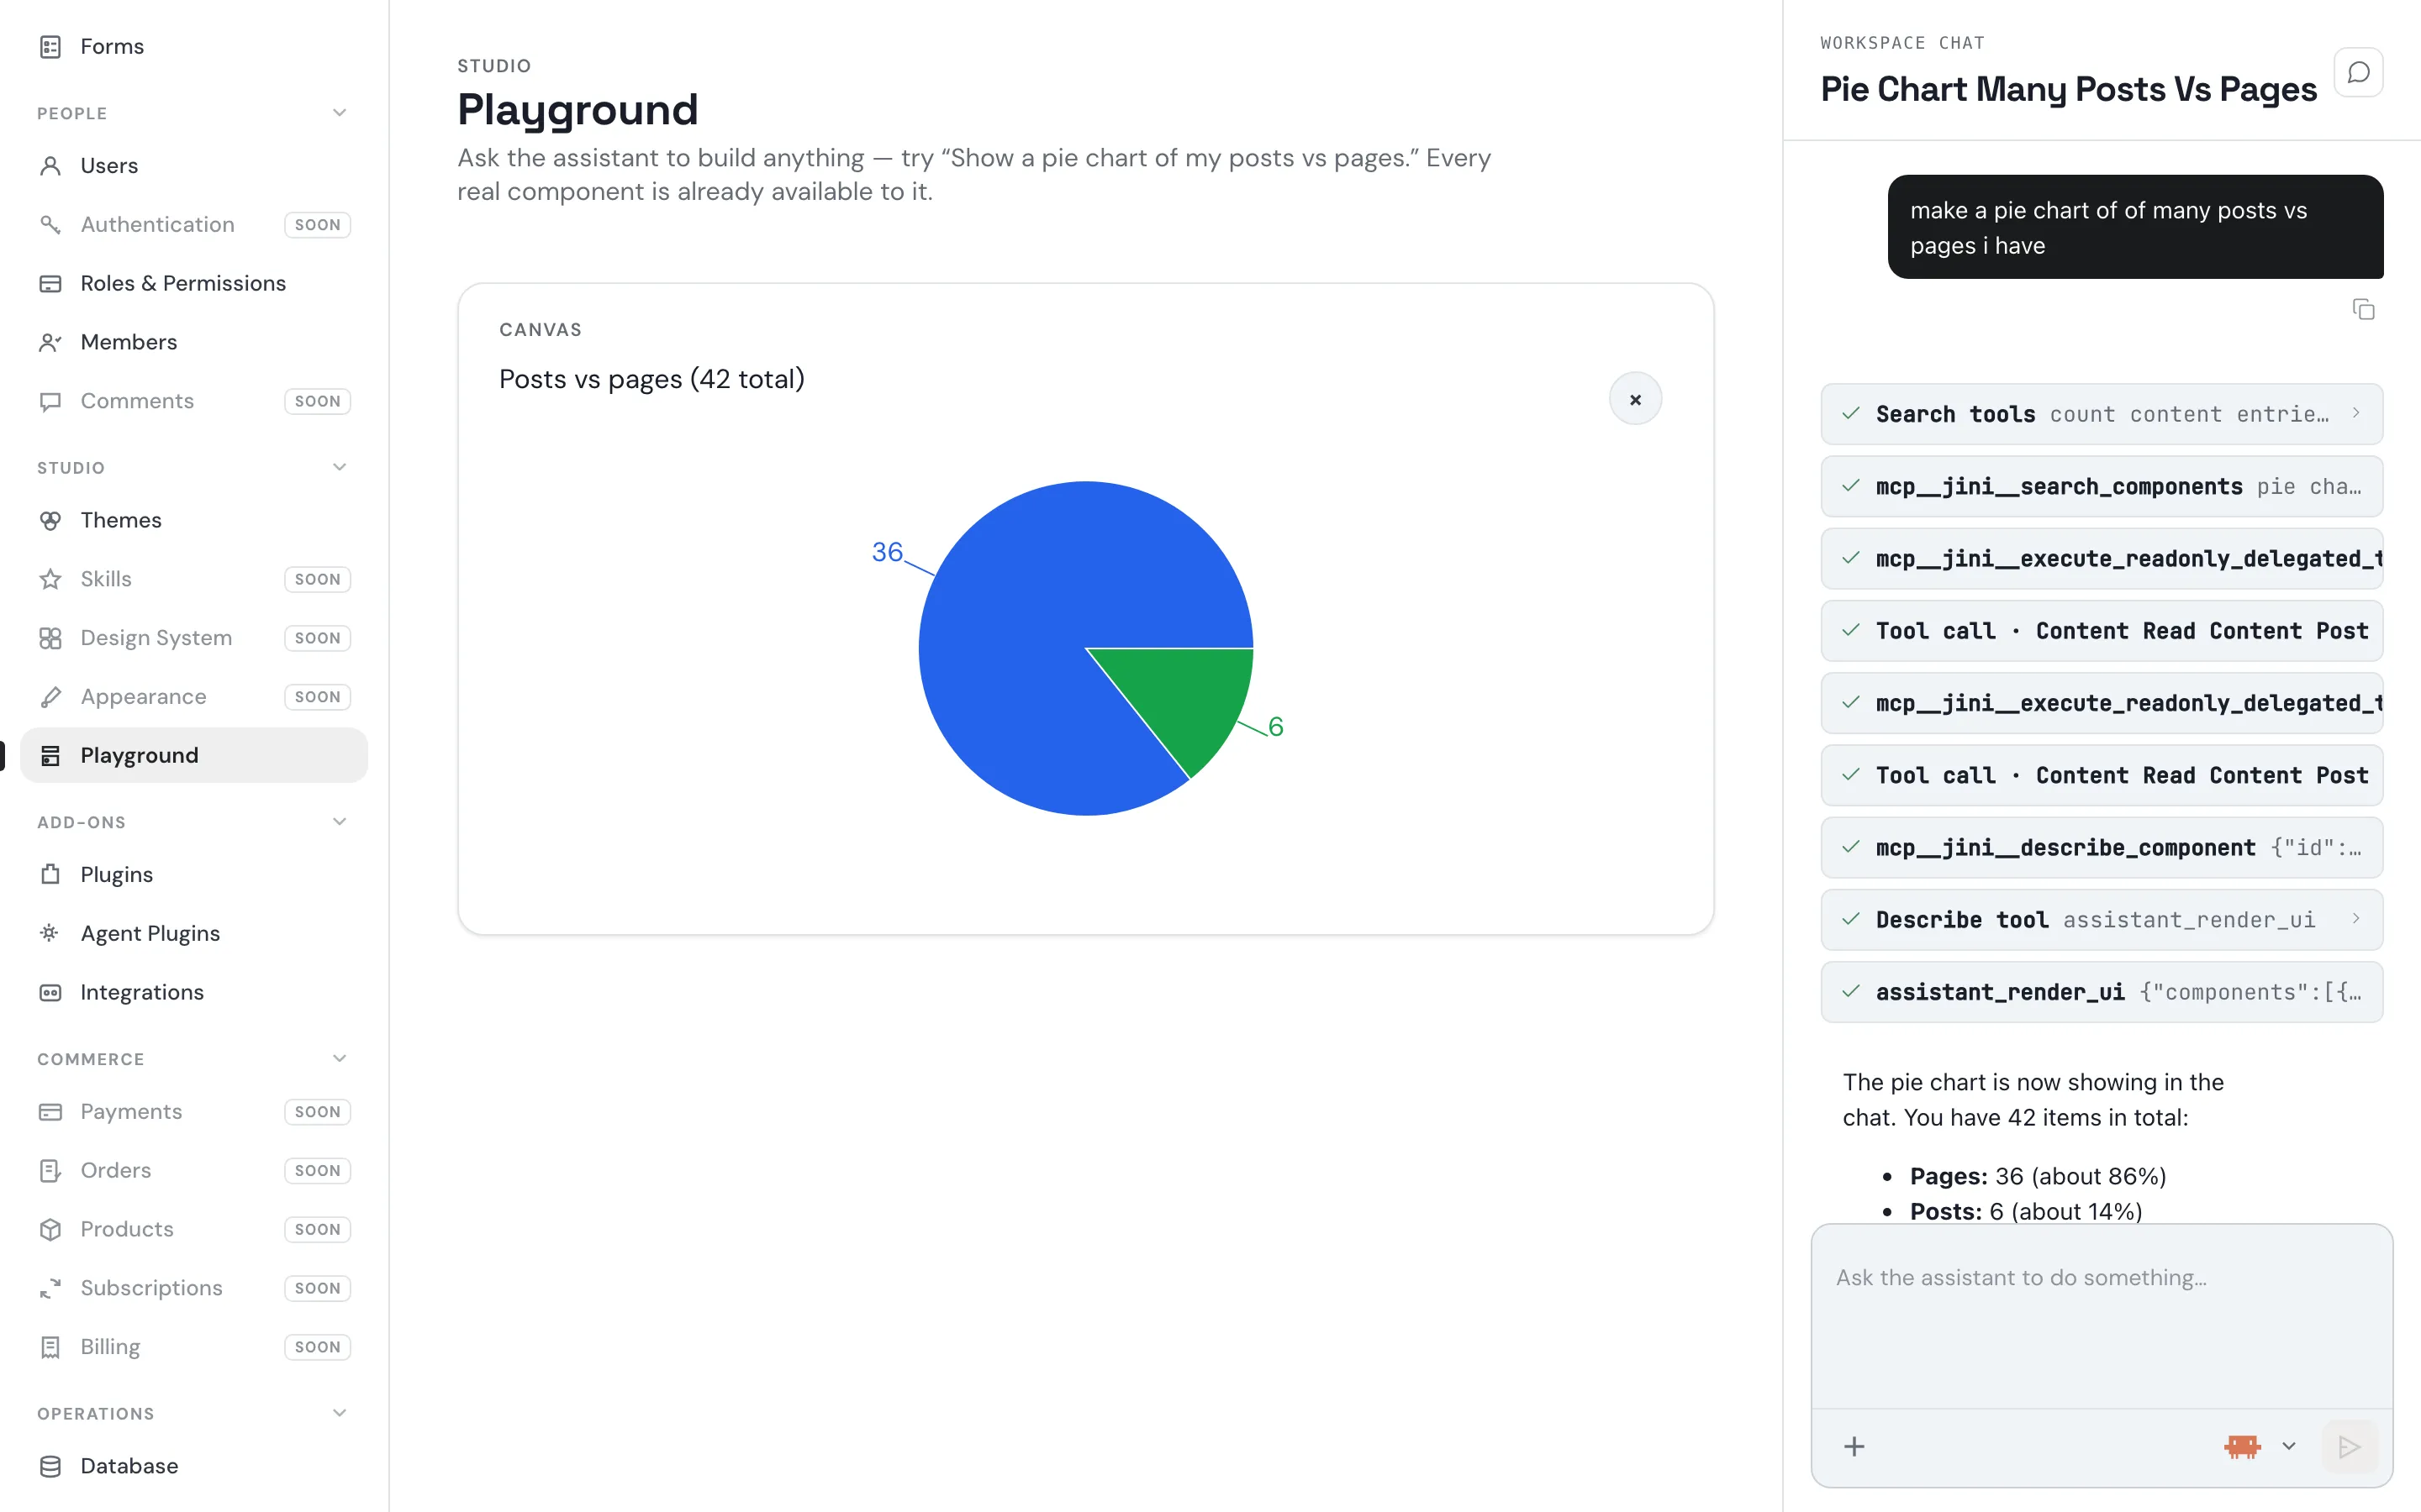Image resolution: width=2421 pixels, height=1512 pixels.
Task: Click the user's pie chart message bubble
Action: (2135, 227)
